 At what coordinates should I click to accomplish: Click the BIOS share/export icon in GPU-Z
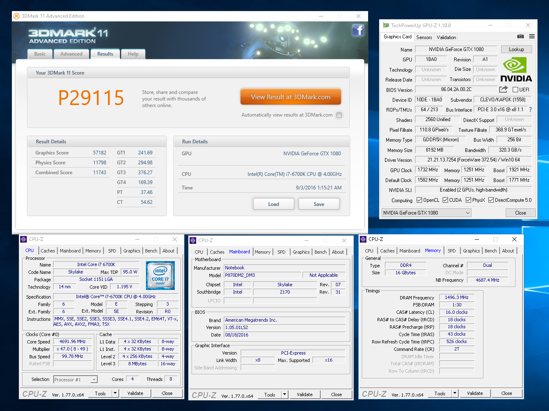[x=503, y=89]
